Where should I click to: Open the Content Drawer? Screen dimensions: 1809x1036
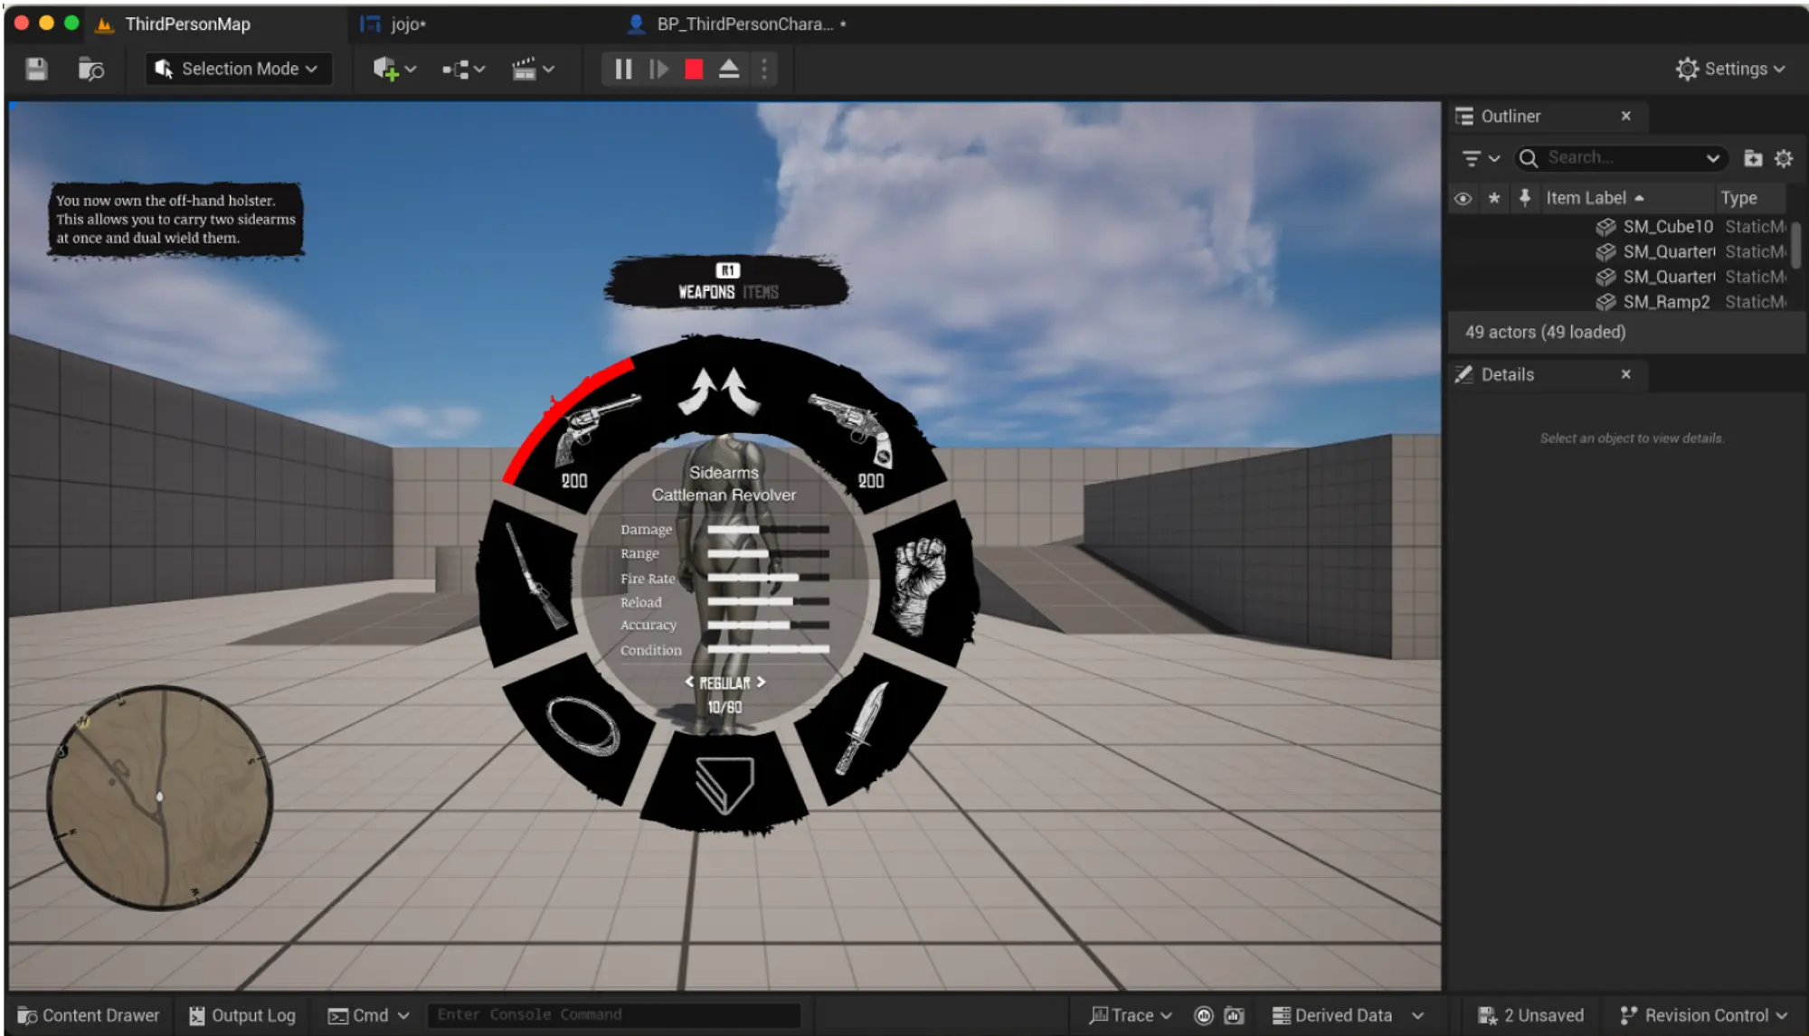pyautogui.click(x=89, y=1015)
